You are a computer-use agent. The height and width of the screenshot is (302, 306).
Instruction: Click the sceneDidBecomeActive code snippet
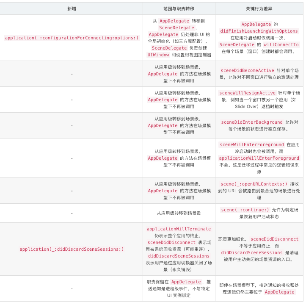pyautogui.click(x=247, y=70)
